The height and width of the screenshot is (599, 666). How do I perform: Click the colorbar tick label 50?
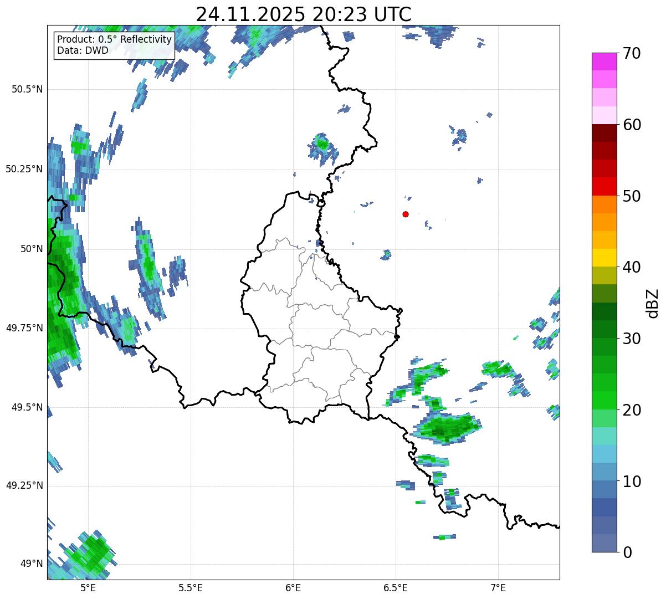pyautogui.click(x=632, y=196)
